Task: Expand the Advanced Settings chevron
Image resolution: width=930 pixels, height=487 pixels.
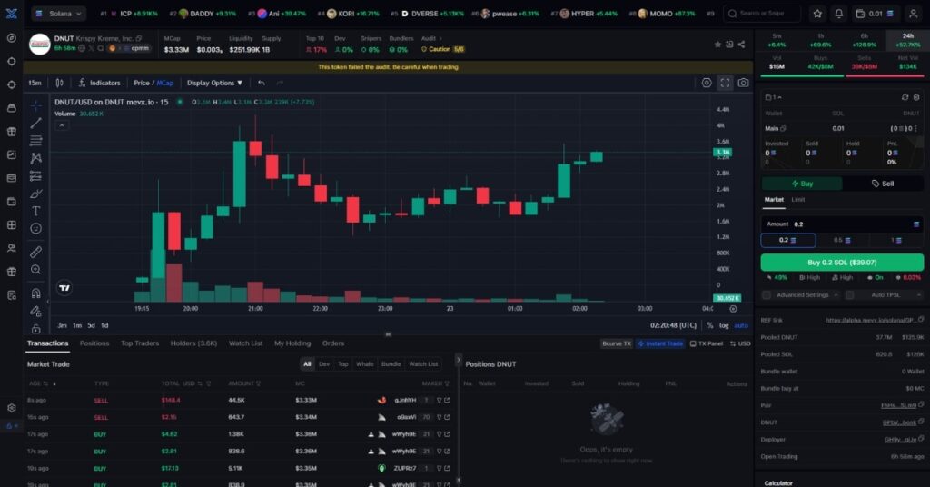Action: [836, 294]
